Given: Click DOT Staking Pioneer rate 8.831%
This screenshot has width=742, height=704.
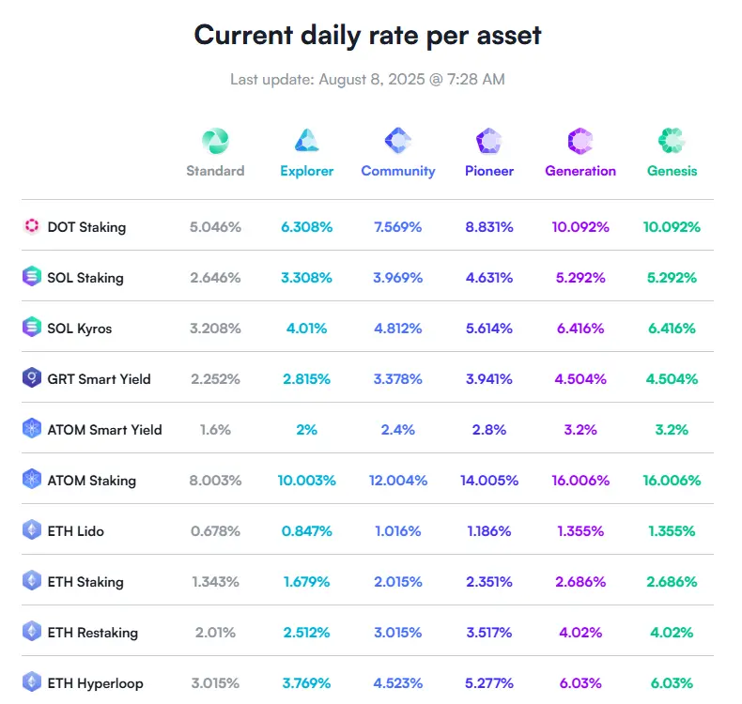Looking at the screenshot, I should point(489,227).
